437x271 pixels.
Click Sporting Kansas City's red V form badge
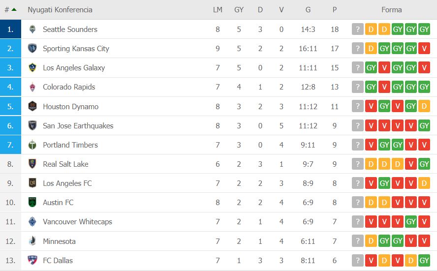click(x=424, y=48)
